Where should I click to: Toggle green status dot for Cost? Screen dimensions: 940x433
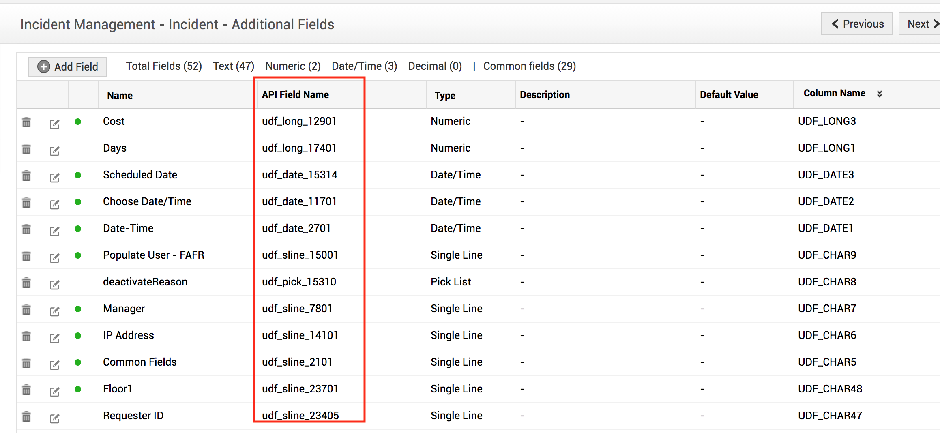(x=78, y=121)
